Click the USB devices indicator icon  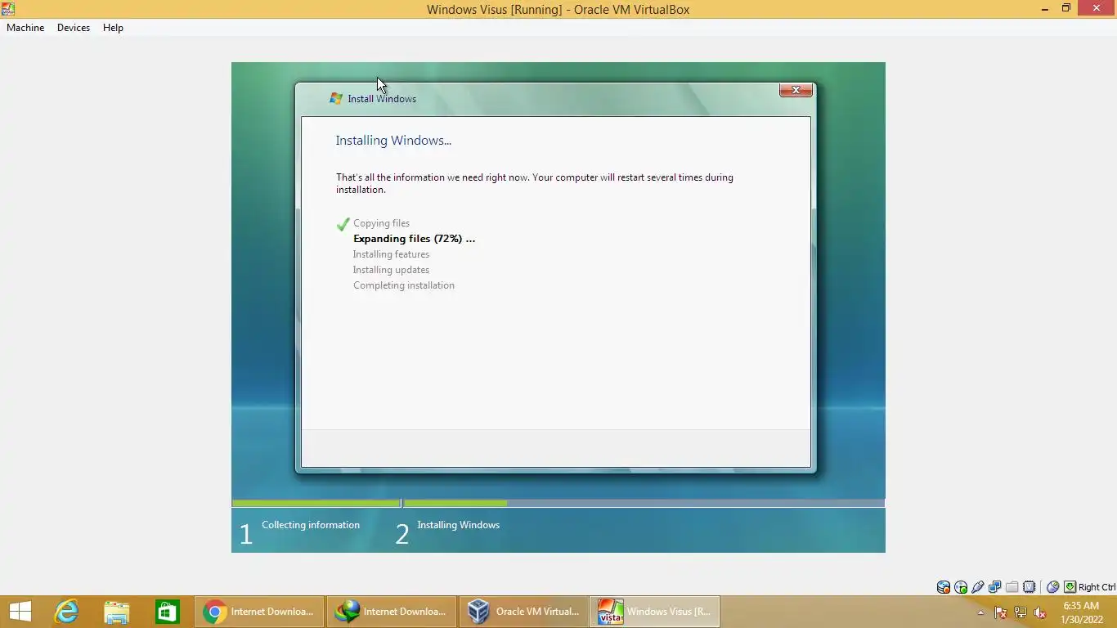[x=978, y=587]
